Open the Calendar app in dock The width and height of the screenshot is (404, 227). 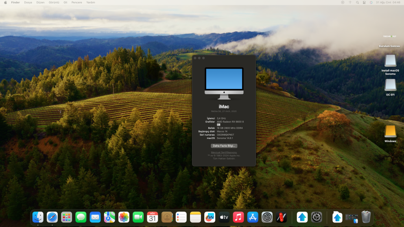(x=153, y=217)
